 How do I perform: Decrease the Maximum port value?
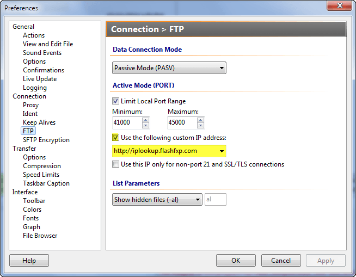click(x=200, y=125)
